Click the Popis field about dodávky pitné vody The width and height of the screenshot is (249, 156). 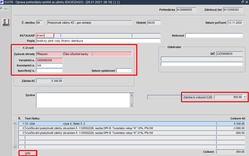(x=98, y=41)
